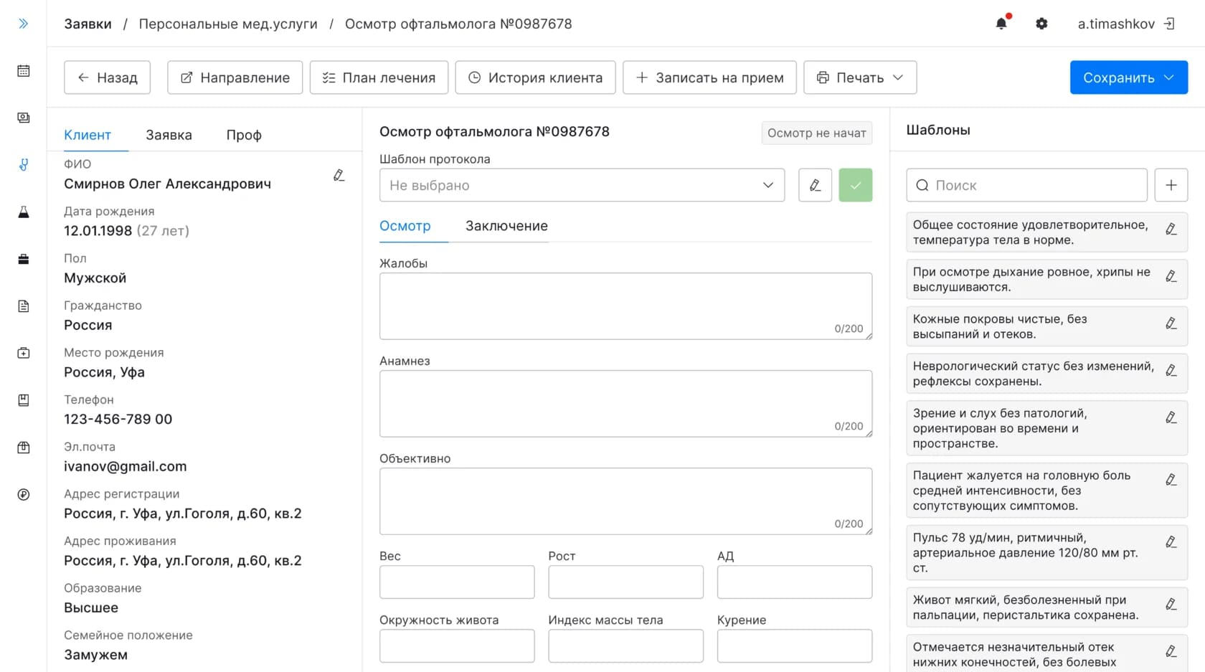
Task: Switch to the 'Заявка' tab
Action: (169, 135)
